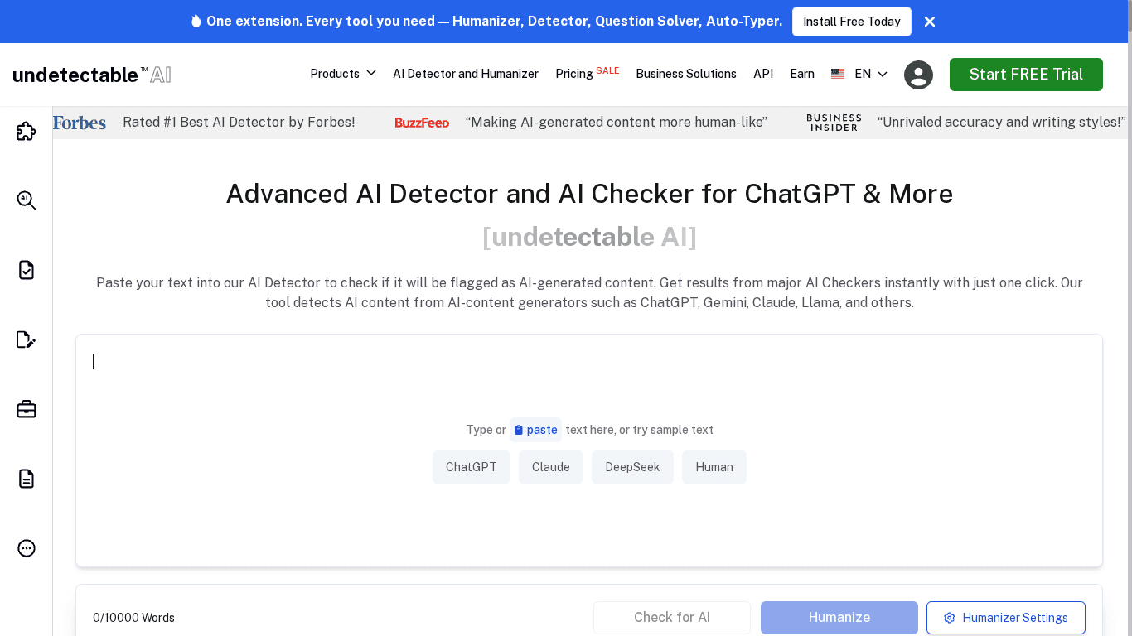Click 'Making AI-generated content more human-like' quote
Viewport: 1132px width, 636px height.
point(617,123)
